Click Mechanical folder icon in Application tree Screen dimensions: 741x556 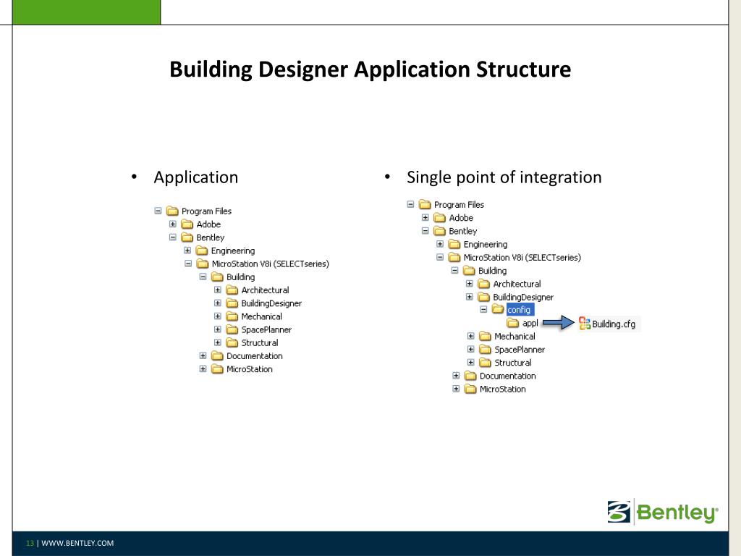coord(232,316)
